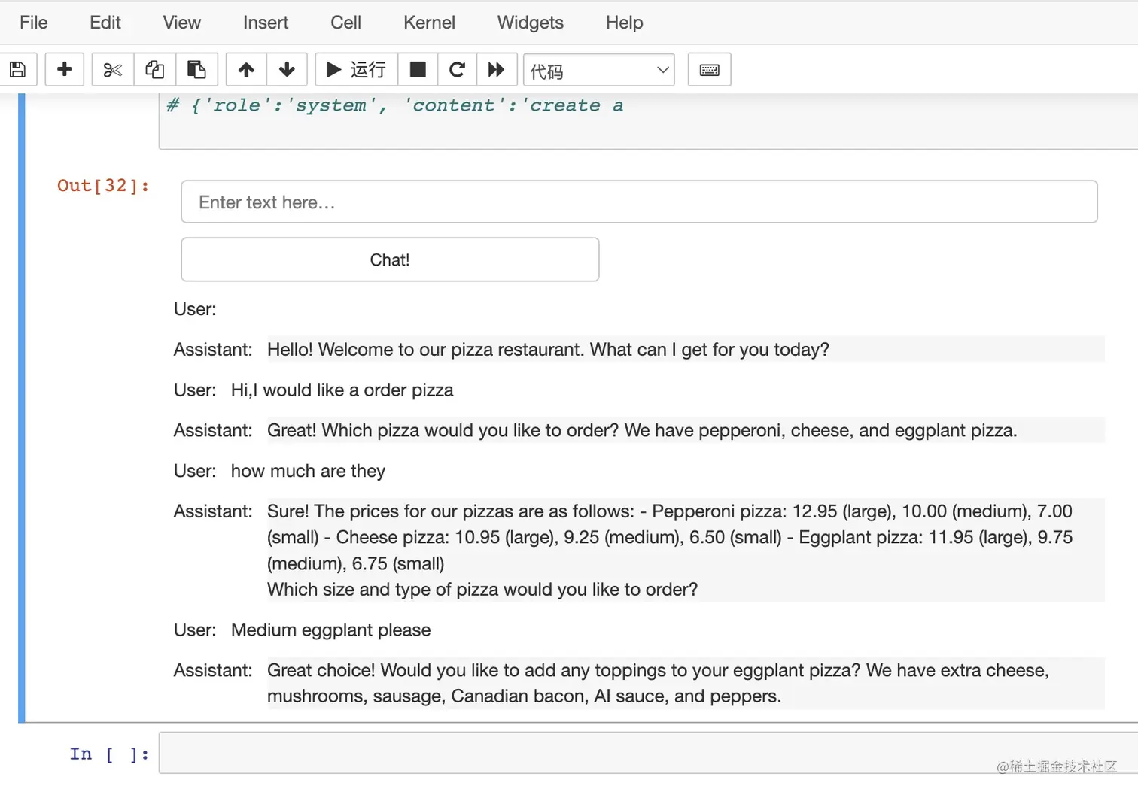Viewport: 1138px width, 795px height.
Task: Move selected cell down arrow
Action: (287, 70)
